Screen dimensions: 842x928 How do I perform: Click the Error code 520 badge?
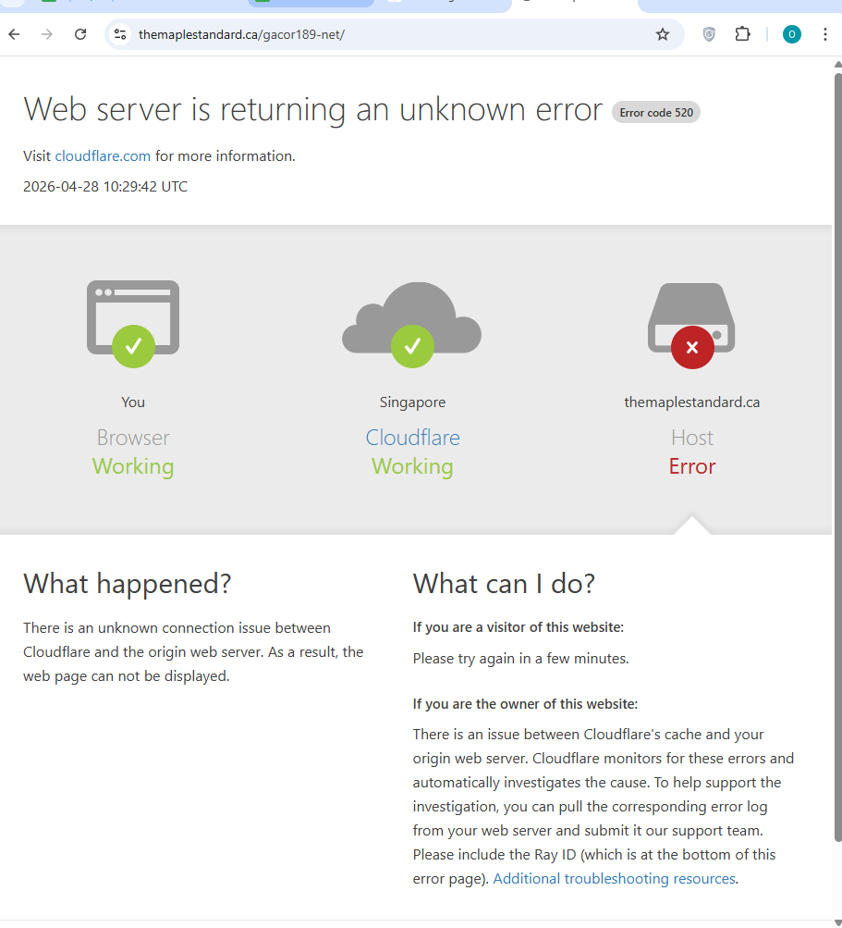coord(656,113)
